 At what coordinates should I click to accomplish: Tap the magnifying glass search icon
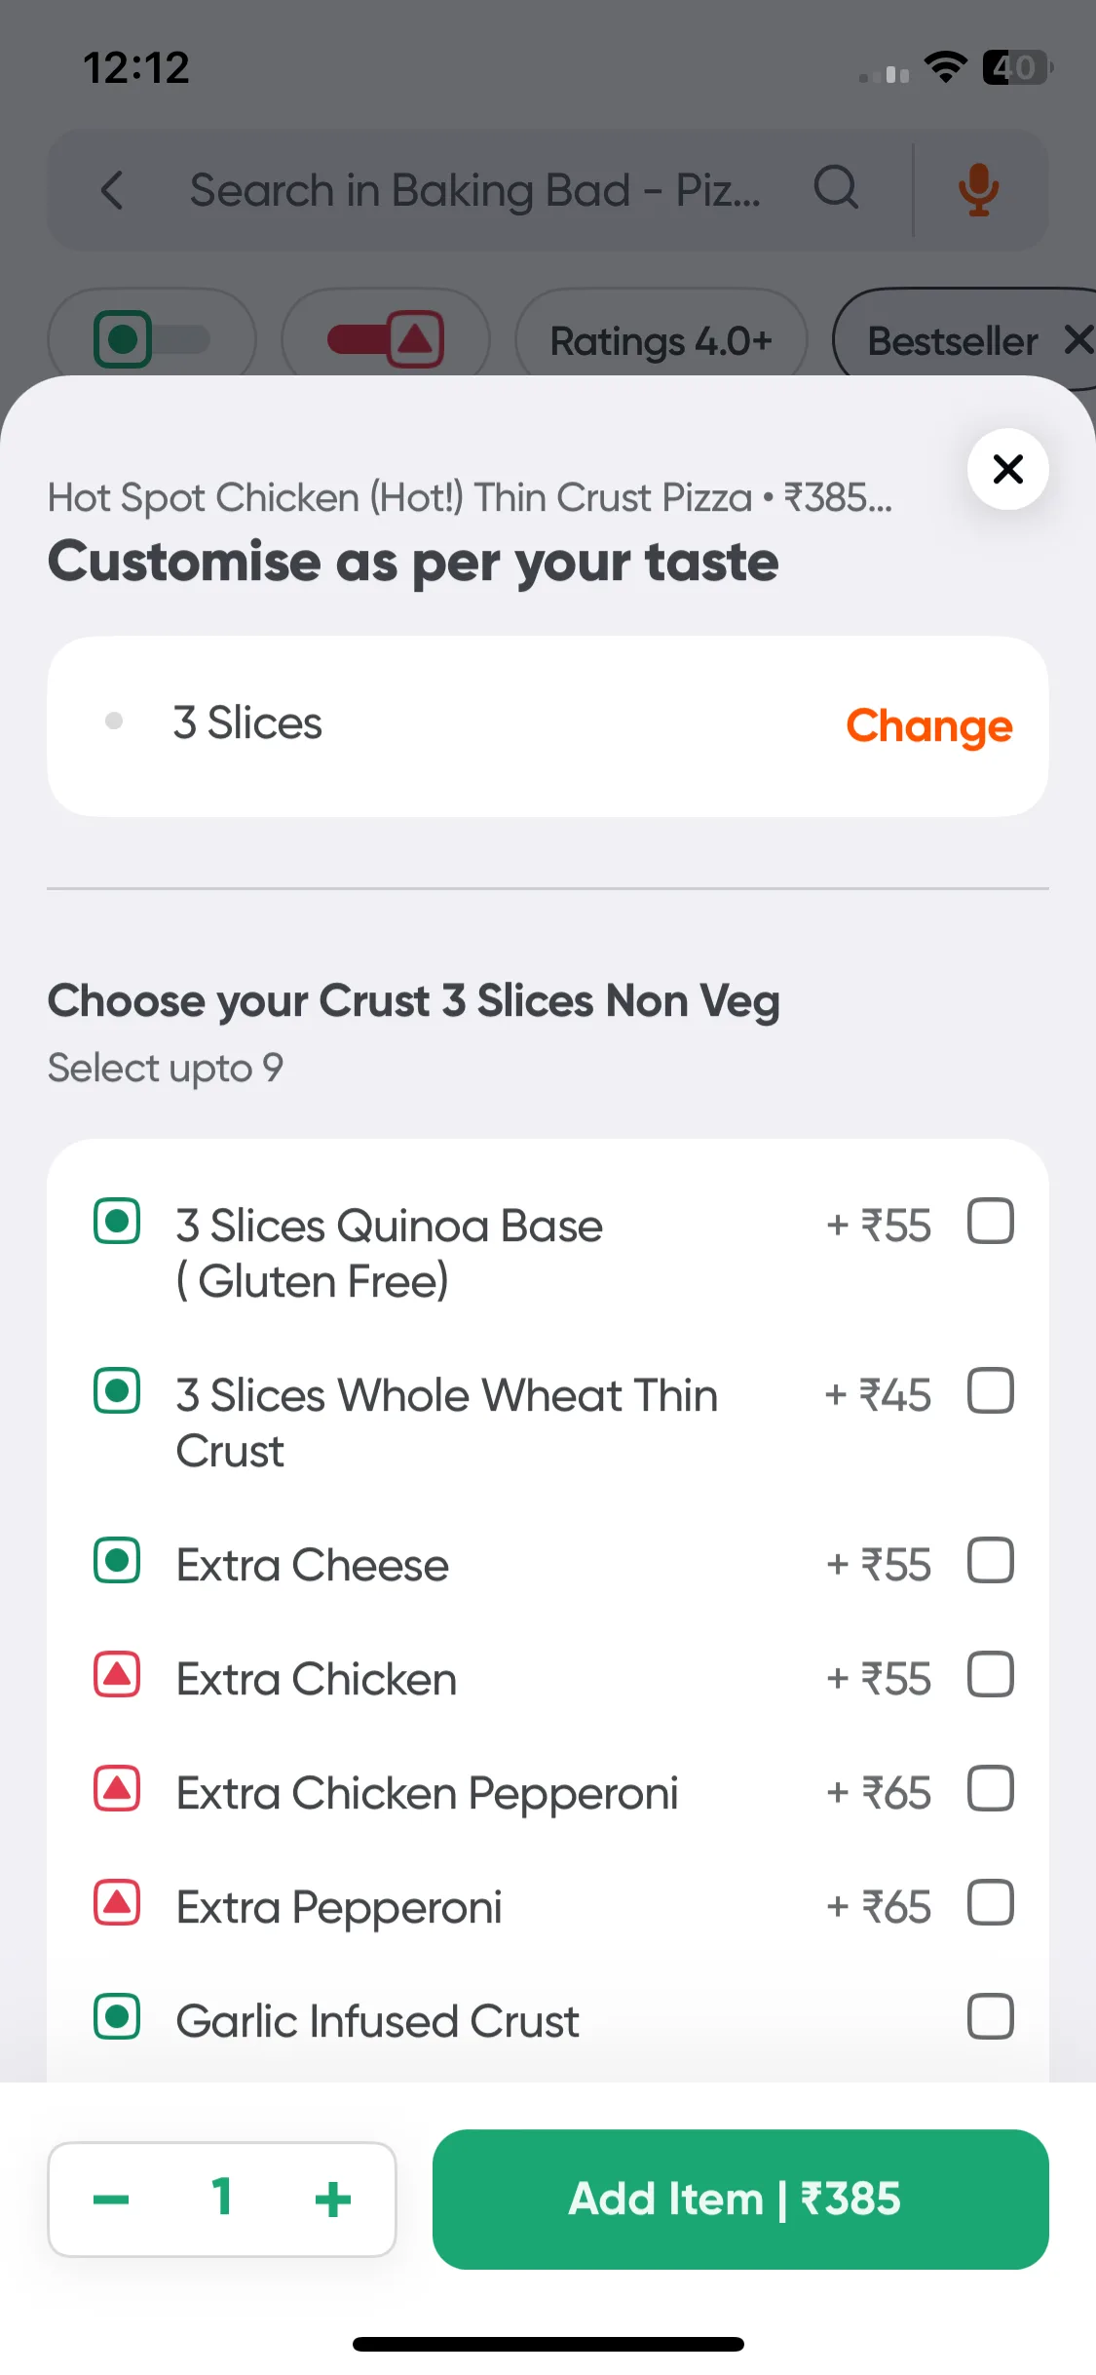click(836, 188)
